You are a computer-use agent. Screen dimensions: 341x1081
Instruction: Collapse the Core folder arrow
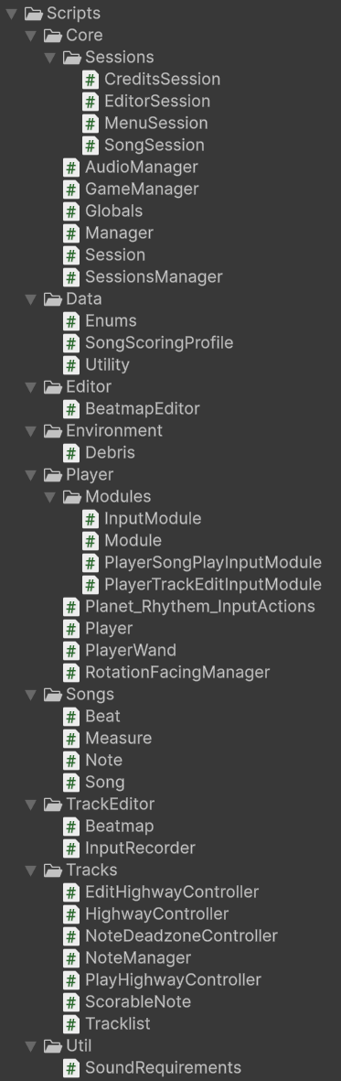click(x=30, y=35)
